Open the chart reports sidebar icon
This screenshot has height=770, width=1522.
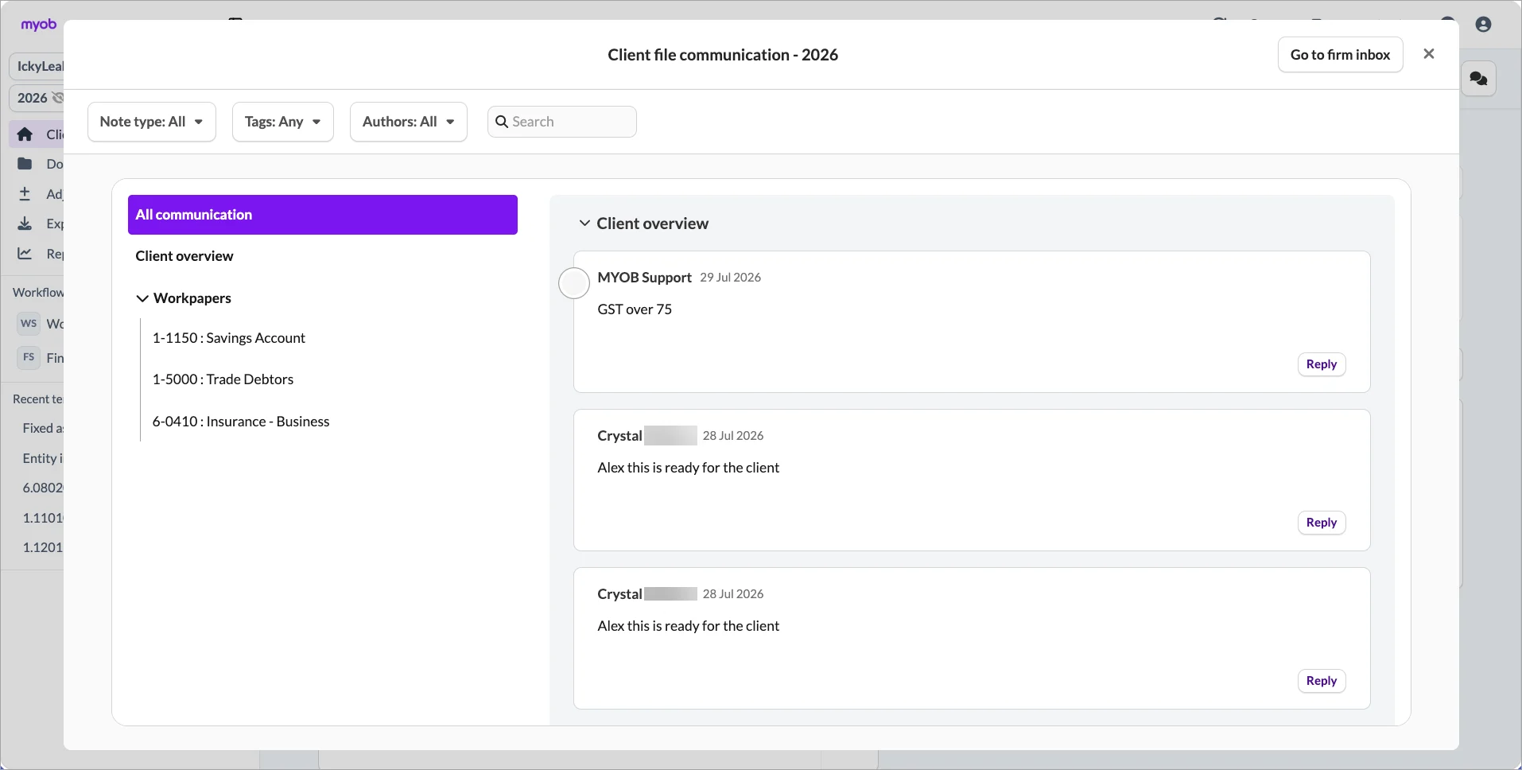[x=25, y=254]
